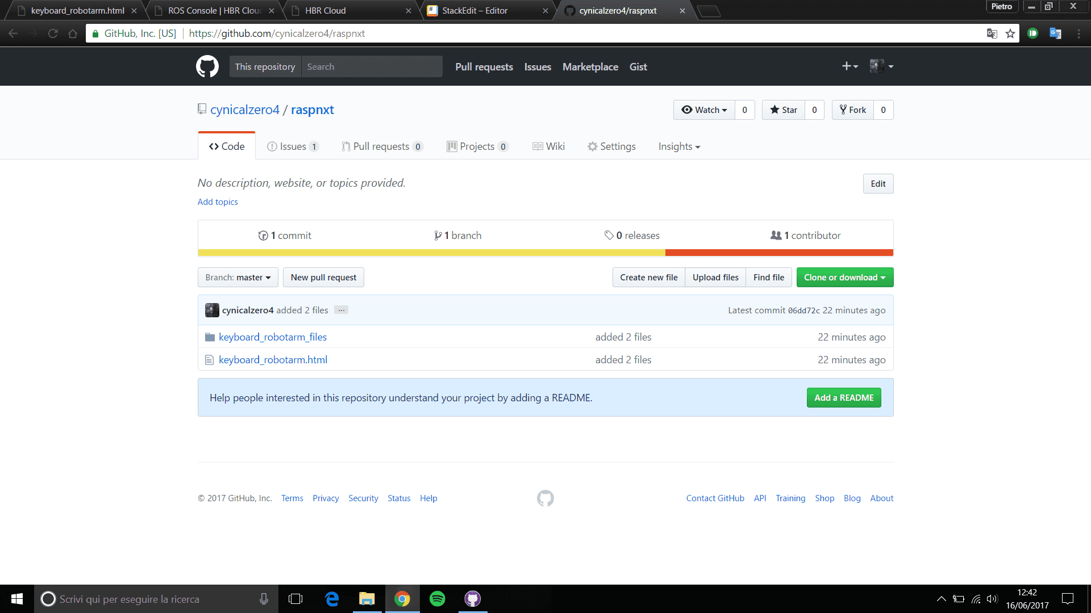Expand Clone or download menu

point(844,278)
